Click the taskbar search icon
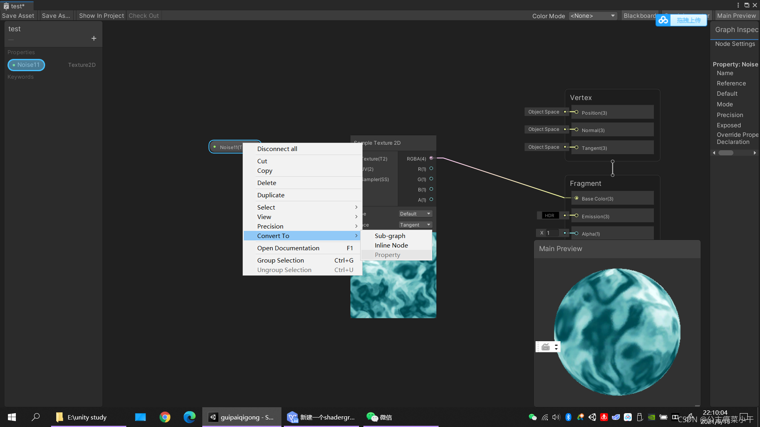 pos(36,417)
